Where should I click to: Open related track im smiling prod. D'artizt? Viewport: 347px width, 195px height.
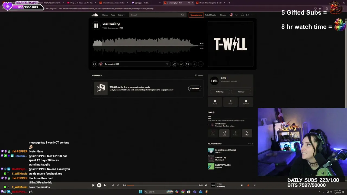point(225,150)
